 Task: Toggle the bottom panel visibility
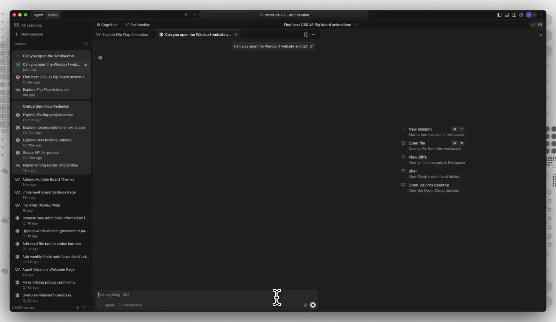pos(506,15)
